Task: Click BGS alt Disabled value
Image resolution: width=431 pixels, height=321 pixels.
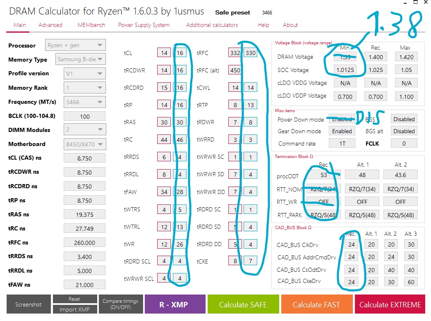Action: (x=404, y=131)
